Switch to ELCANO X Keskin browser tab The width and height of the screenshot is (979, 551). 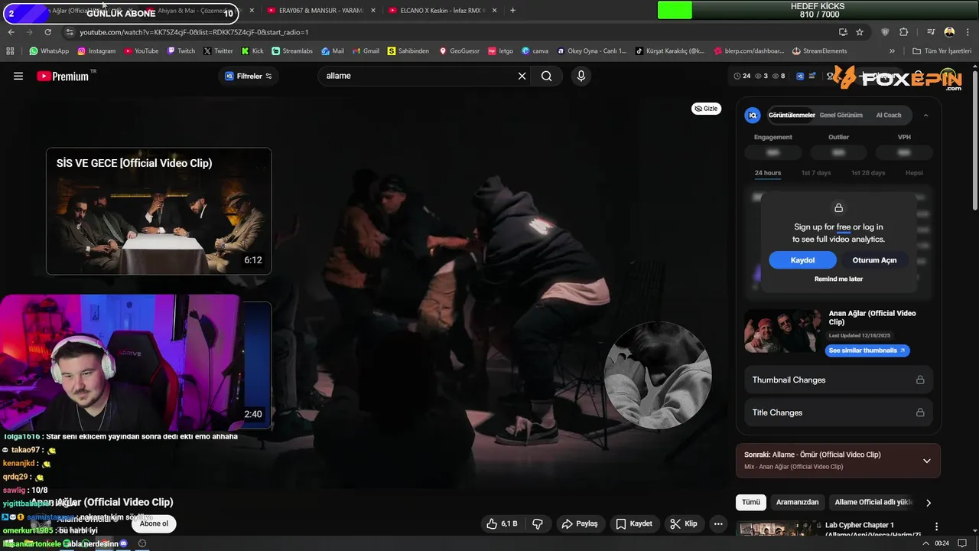tap(442, 11)
